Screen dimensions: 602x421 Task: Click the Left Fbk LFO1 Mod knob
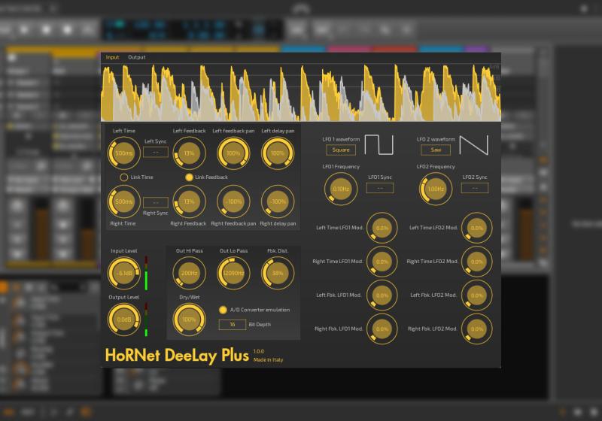click(x=382, y=295)
